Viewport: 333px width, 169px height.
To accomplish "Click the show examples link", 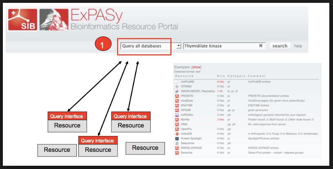I will (196, 67).
